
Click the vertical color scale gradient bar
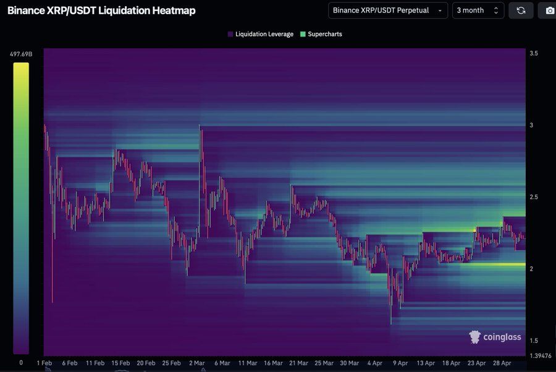tap(21, 208)
